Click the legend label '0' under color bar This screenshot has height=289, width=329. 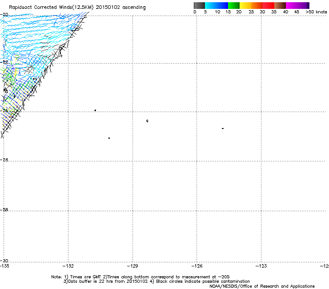click(195, 12)
